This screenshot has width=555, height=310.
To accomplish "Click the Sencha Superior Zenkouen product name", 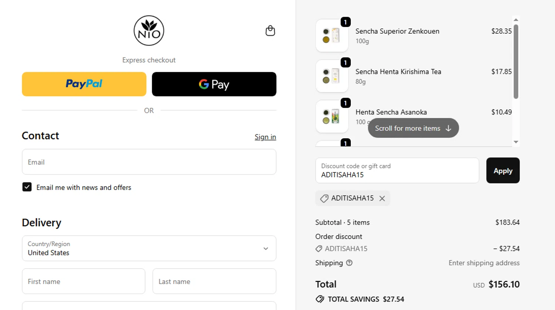I will point(397,31).
